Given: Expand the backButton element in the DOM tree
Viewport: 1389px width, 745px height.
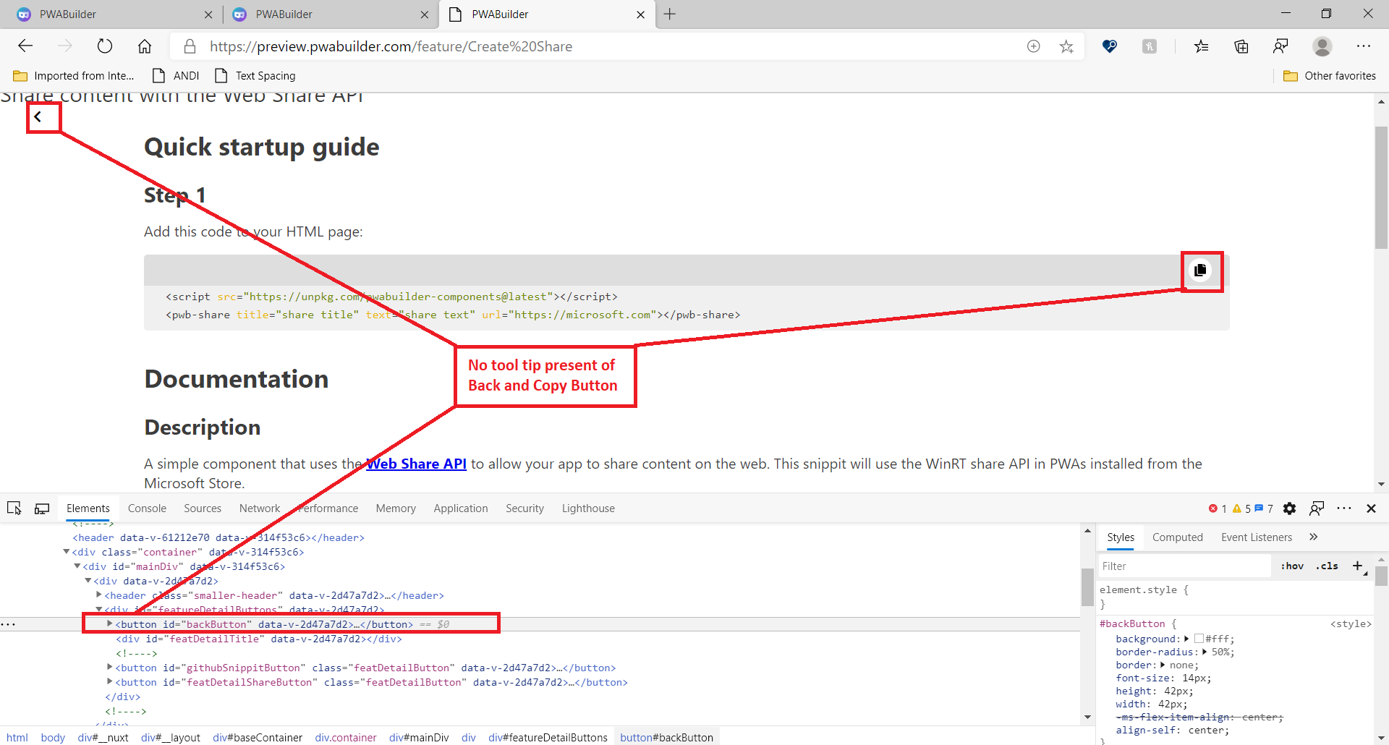Looking at the screenshot, I should point(109,623).
